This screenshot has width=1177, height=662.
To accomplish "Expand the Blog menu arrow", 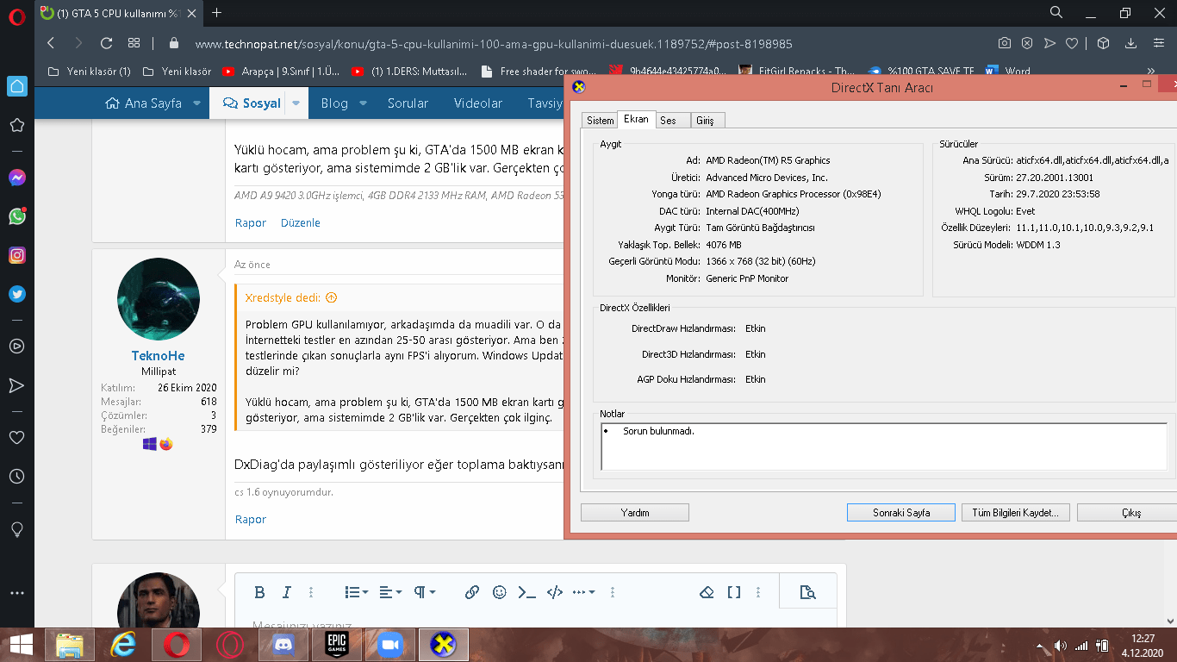I will (363, 103).
